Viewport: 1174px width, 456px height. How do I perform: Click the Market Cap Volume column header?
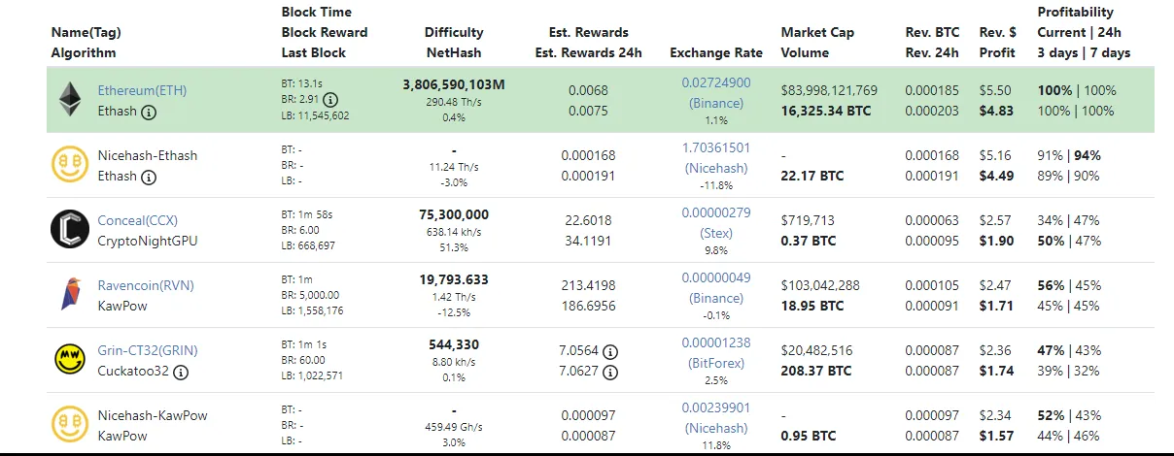pyautogui.click(x=817, y=43)
